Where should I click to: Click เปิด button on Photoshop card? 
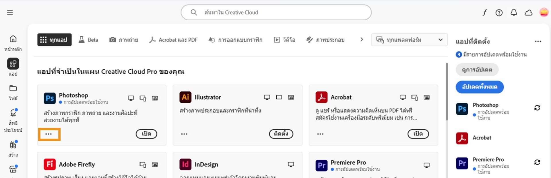coord(146,134)
